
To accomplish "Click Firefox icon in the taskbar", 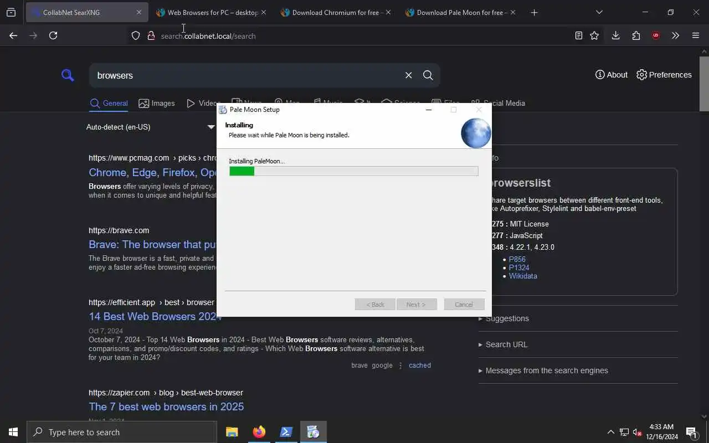I will [259, 432].
